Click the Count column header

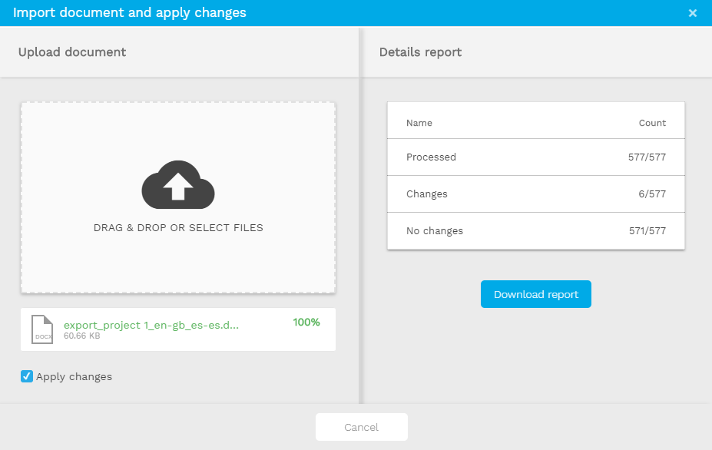pyautogui.click(x=652, y=123)
